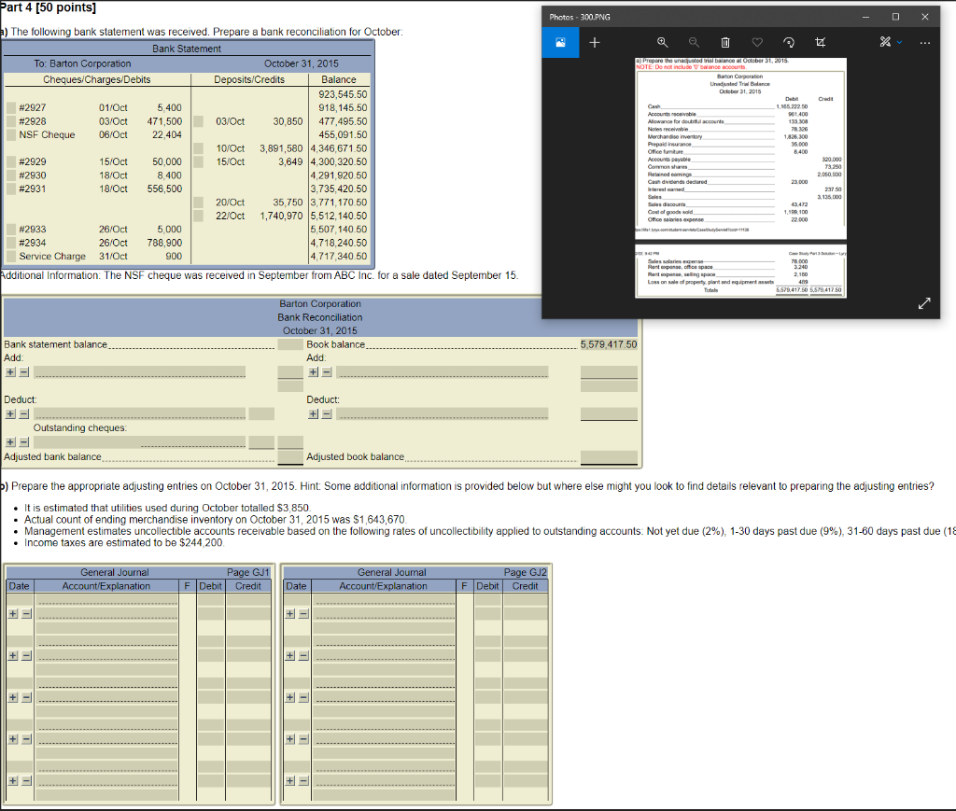
Task: Remove a row using the minus button
Action: [x=23, y=371]
